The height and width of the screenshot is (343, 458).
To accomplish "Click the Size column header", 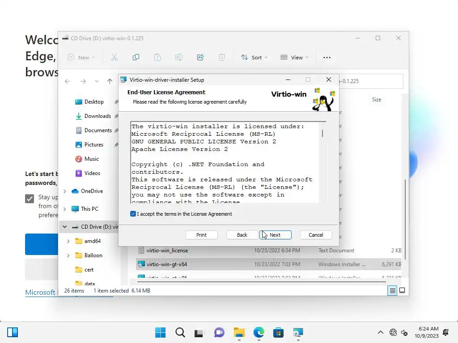I will click(x=377, y=100).
